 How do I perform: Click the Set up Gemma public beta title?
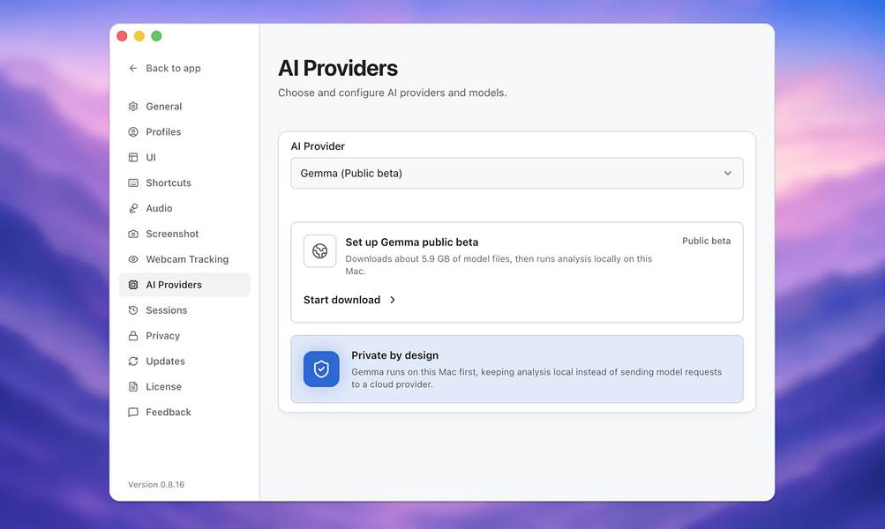(x=411, y=242)
